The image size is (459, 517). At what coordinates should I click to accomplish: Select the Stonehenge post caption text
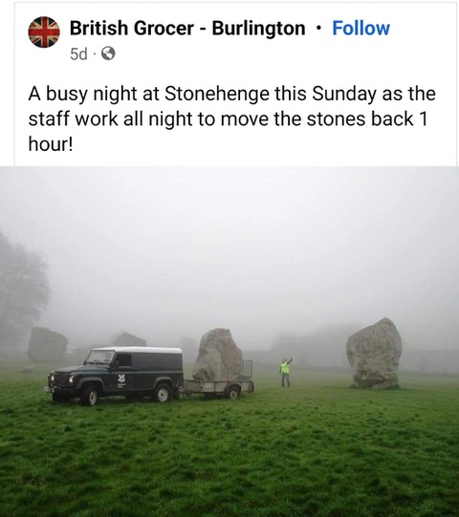pyautogui.click(x=231, y=118)
